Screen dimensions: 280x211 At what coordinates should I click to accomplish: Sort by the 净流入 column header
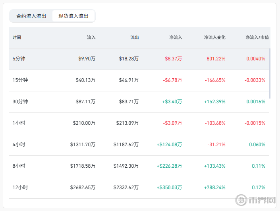pyautogui.click(x=176, y=37)
